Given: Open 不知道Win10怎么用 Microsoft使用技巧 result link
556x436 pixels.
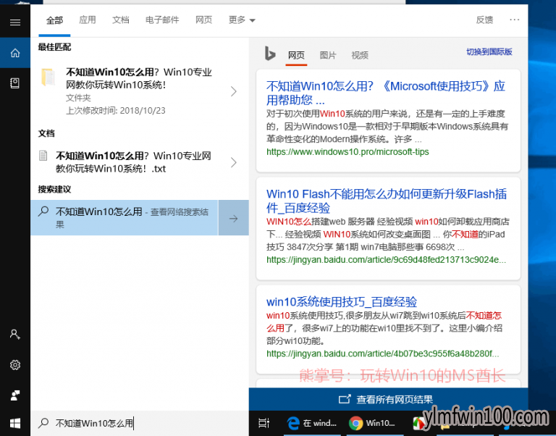Looking at the screenshot, I should pos(386,93).
